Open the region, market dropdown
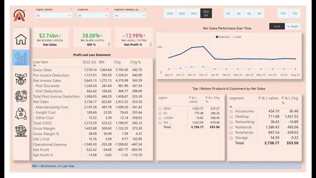 (x=54, y=16)
